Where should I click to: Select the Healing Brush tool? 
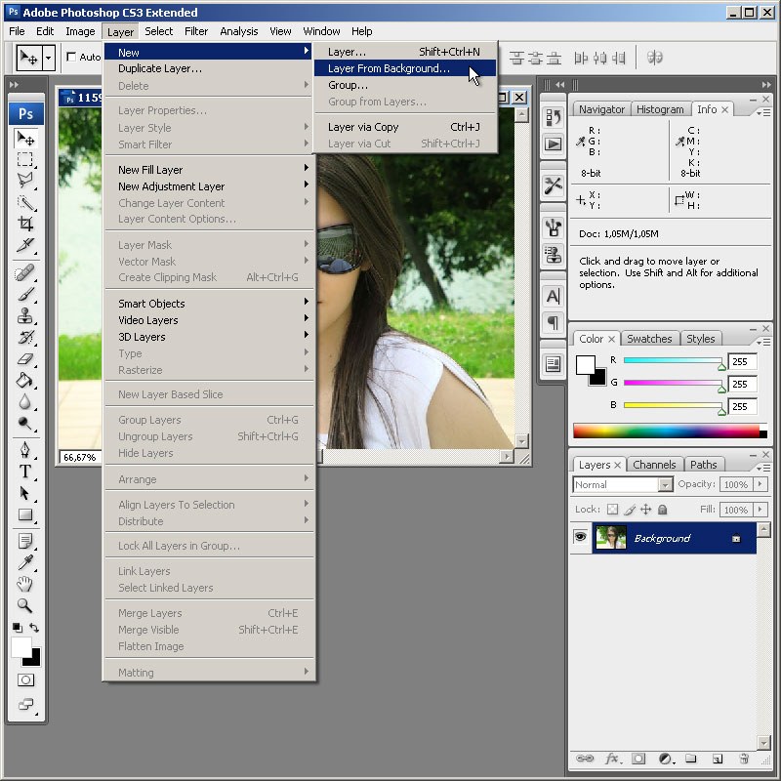[x=25, y=272]
